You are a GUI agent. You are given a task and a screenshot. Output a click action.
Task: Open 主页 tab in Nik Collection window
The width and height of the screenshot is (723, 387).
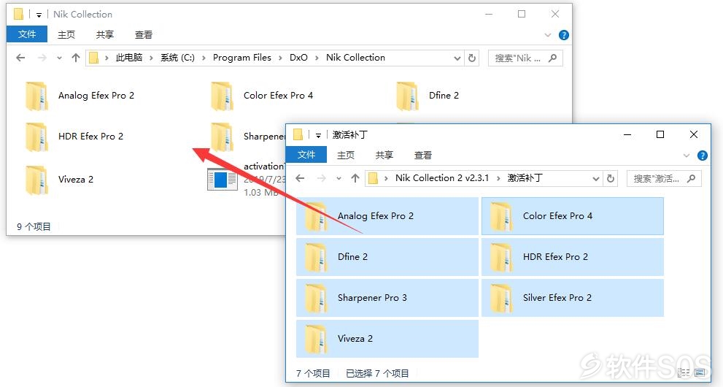click(x=66, y=34)
